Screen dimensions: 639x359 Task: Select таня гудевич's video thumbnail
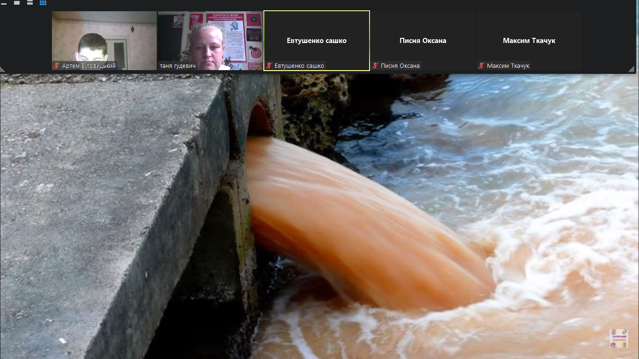pyautogui.click(x=211, y=41)
